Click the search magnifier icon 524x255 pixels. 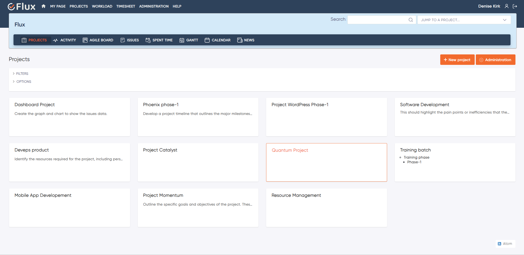tap(410, 20)
